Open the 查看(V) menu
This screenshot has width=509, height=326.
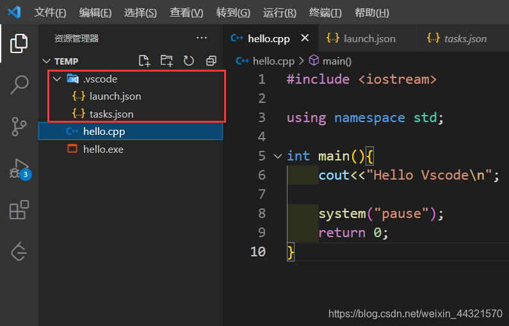[x=187, y=13]
